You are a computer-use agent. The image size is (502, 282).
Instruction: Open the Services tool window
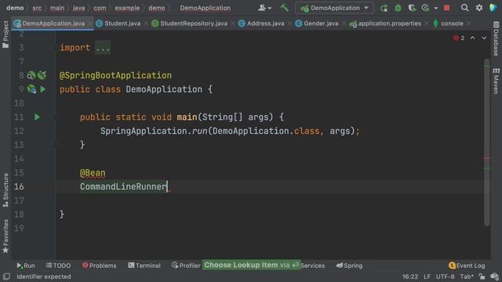click(x=312, y=266)
